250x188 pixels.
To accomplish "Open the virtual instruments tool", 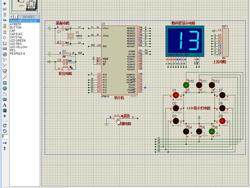I will click(x=5, y=71).
